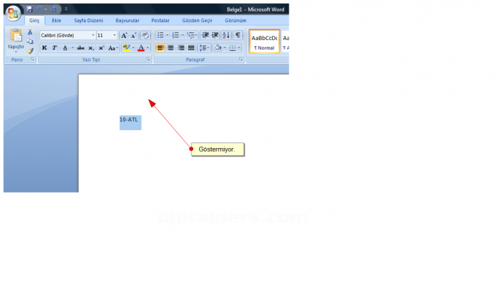Image resolution: width=503 pixels, height=296 pixels.
Task: Go to the Gözden Geçir tab
Action: coord(197,21)
